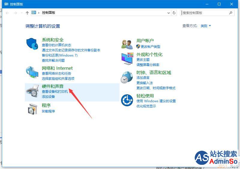Open 硬件和声音 category heading
The image size is (240, 169).
[x=53, y=86]
